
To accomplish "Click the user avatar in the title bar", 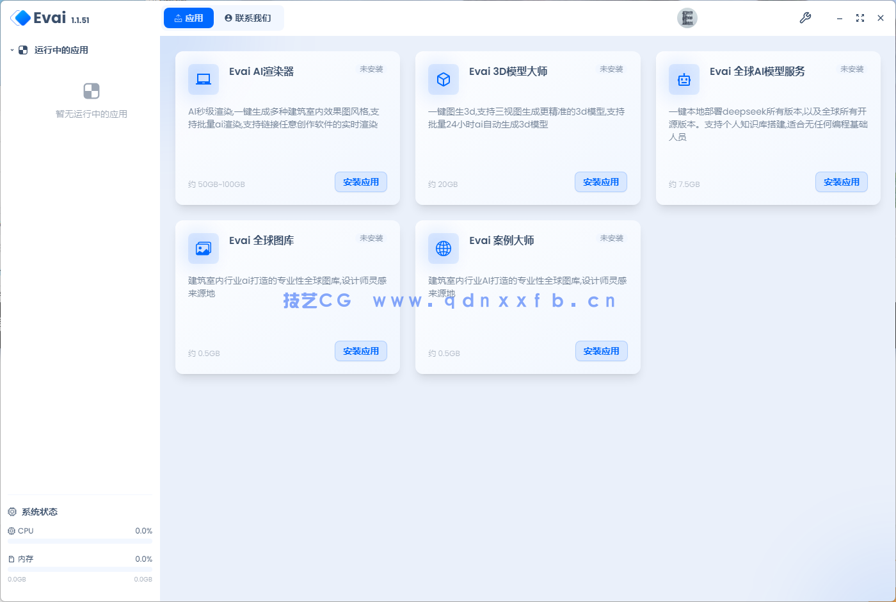I will pos(687,18).
